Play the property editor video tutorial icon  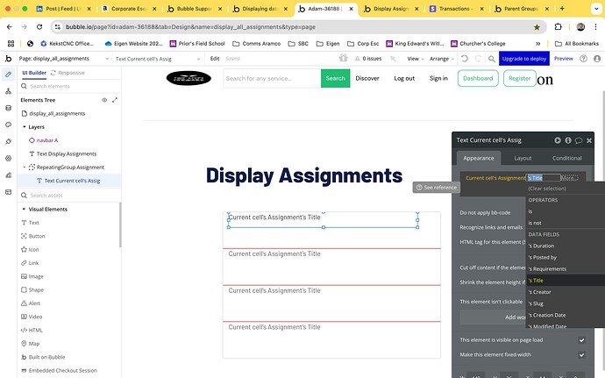(x=558, y=140)
